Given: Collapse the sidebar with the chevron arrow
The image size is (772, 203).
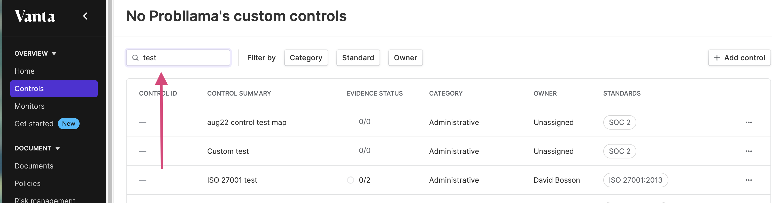Looking at the screenshot, I should point(86,16).
